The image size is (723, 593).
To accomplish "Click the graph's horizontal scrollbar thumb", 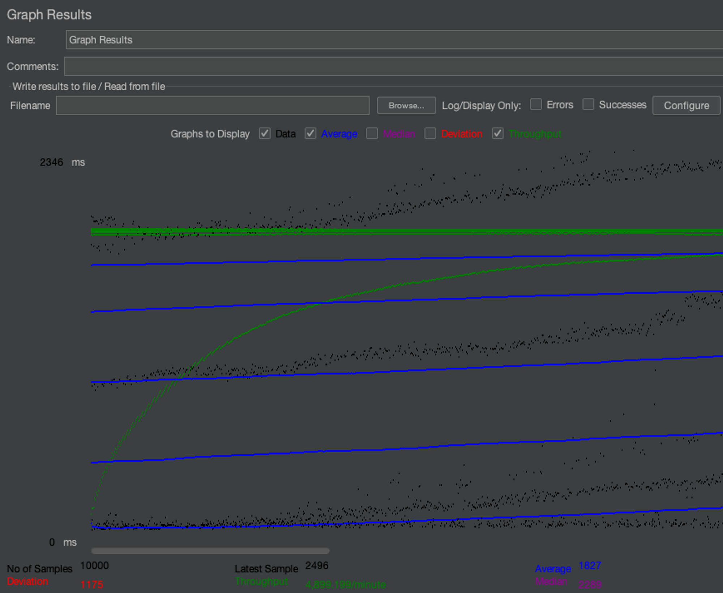I will point(210,551).
